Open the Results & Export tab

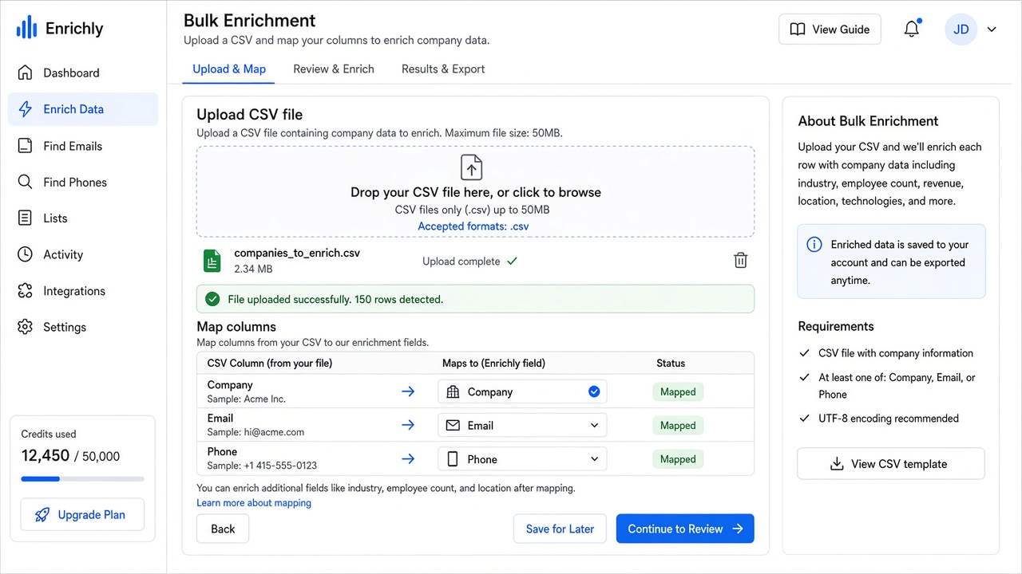point(443,69)
